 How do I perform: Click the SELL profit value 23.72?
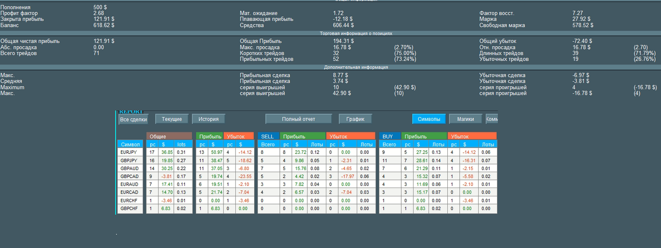[x=300, y=152]
